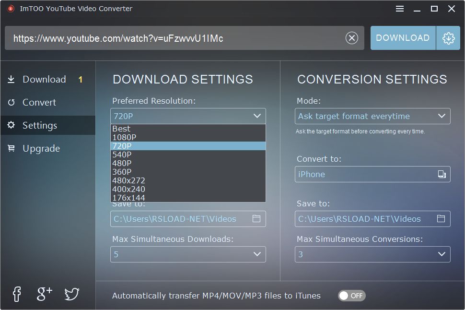
Task: Open the Download section in sidebar
Action: pos(47,79)
